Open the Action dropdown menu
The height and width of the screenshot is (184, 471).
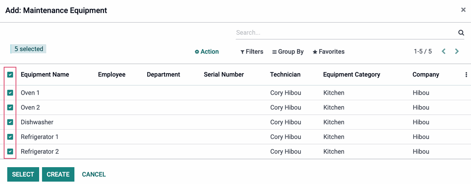coord(207,52)
